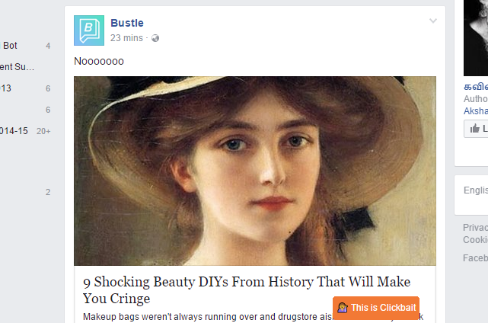Open the '9 Shocking Beauty DIYs' article headline
This screenshot has height=323, width=488.
click(247, 290)
